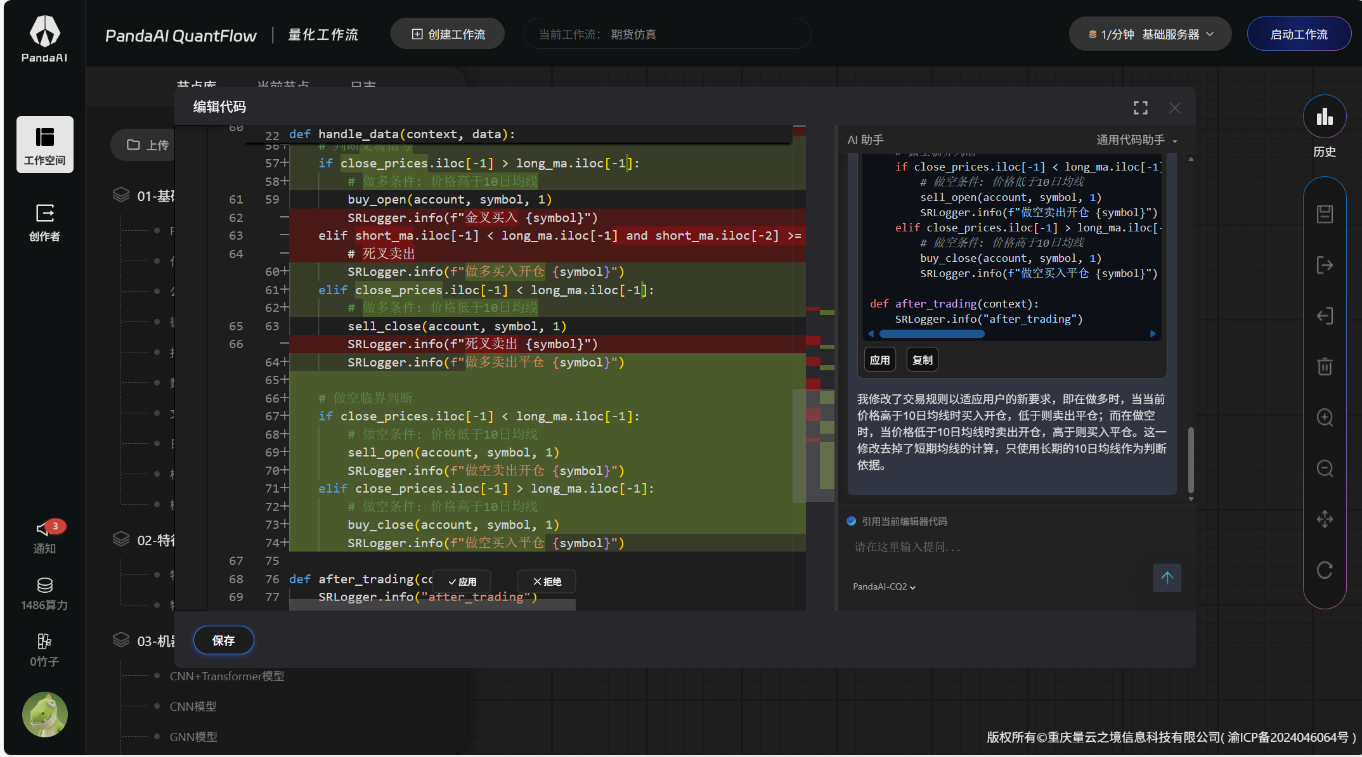1362x757 pixels.
Task: Click the trash delete icon in the right toolbar
Action: coord(1325,366)
